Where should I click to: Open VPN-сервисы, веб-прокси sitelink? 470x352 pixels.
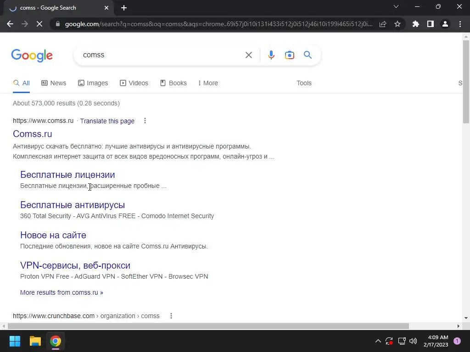tap(75, 265)
